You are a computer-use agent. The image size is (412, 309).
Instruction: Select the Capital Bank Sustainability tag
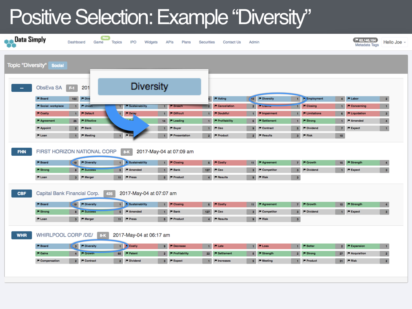click(x=146, y=204)
